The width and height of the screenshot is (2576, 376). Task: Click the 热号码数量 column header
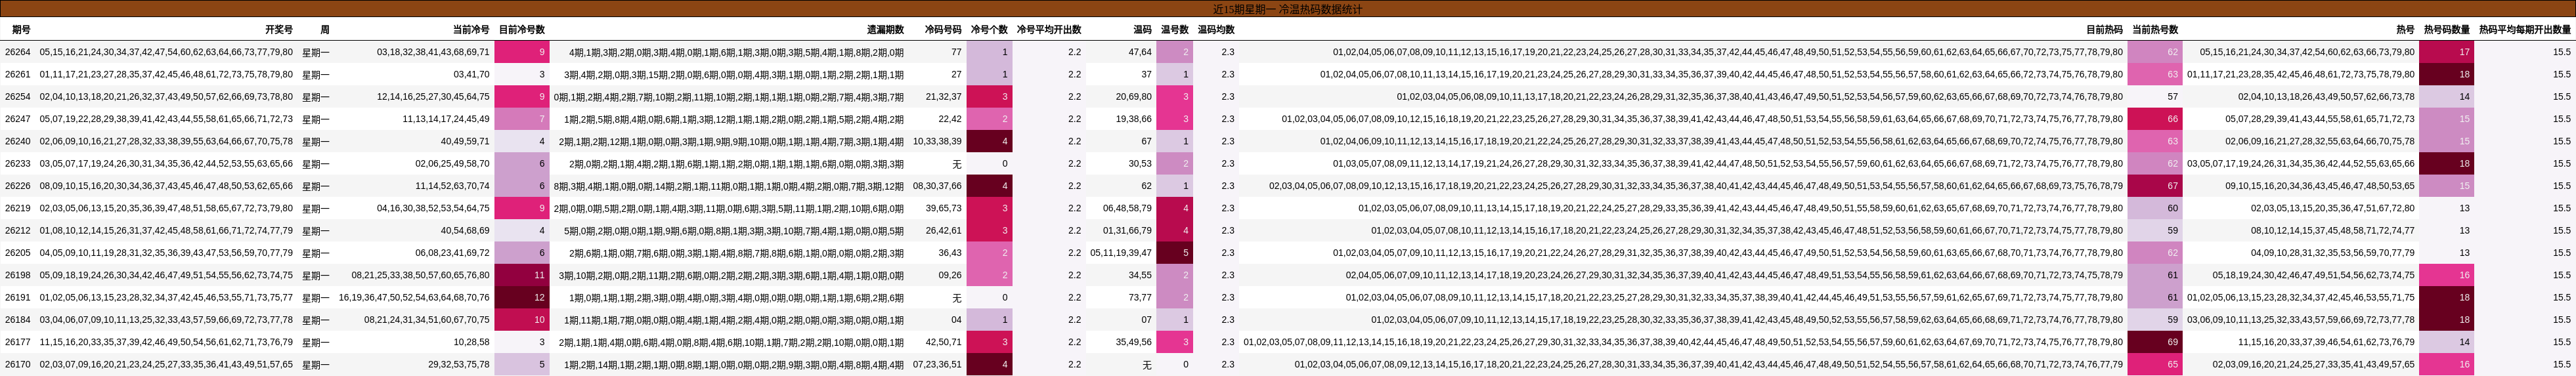2447,30
